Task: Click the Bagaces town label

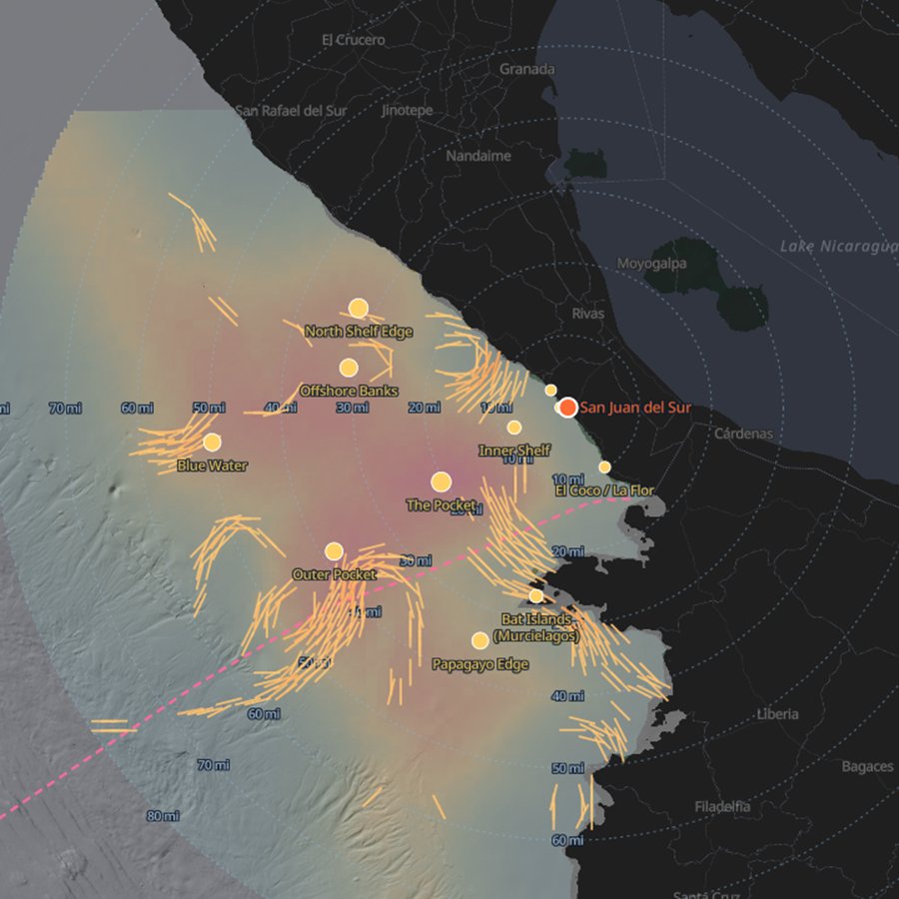Action: (x=867, y=766)
